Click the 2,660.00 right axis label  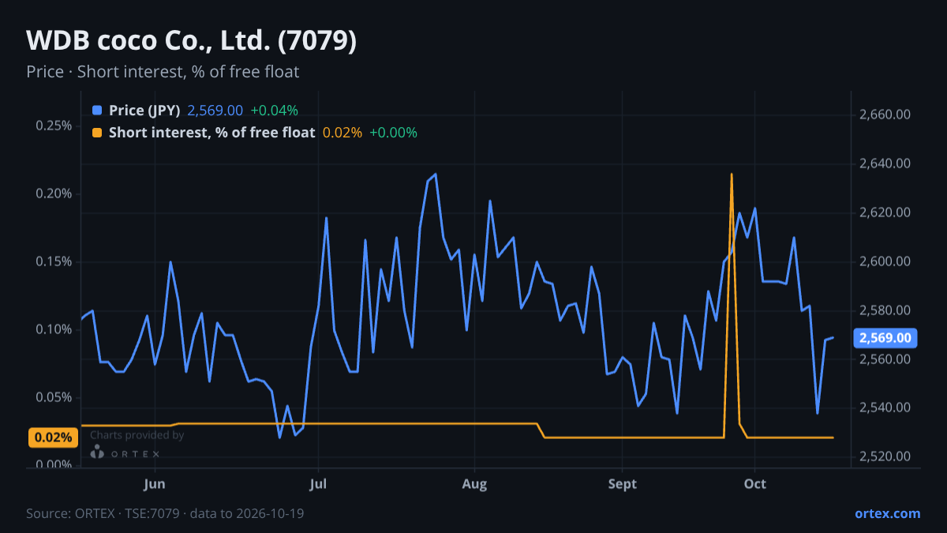885,114
